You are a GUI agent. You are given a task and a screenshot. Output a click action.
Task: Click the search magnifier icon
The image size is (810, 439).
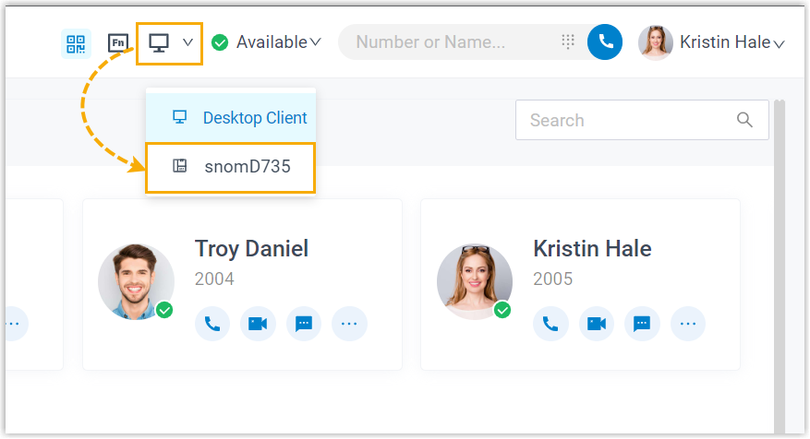744,120
